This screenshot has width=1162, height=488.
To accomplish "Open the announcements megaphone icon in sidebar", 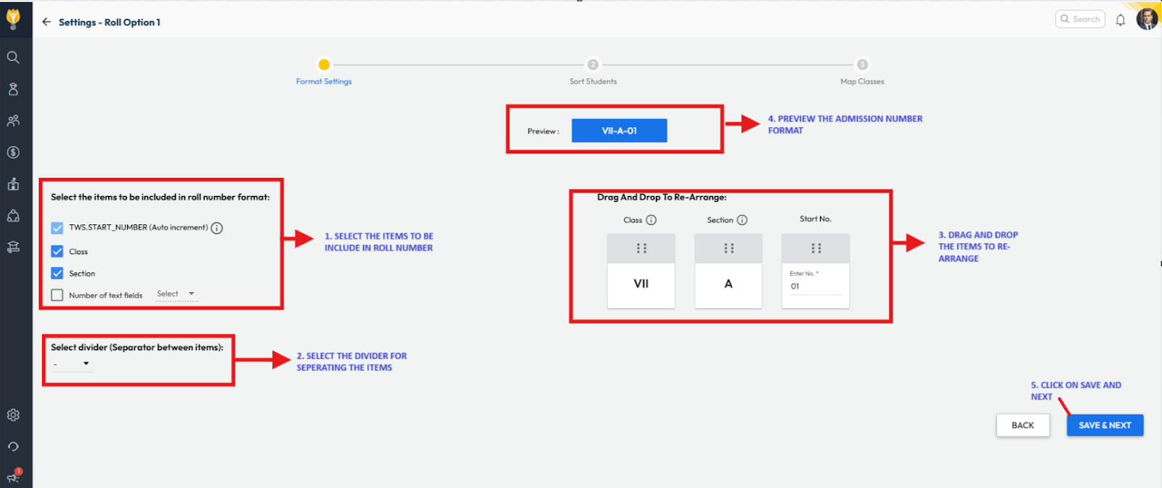I will pos(13,477).
